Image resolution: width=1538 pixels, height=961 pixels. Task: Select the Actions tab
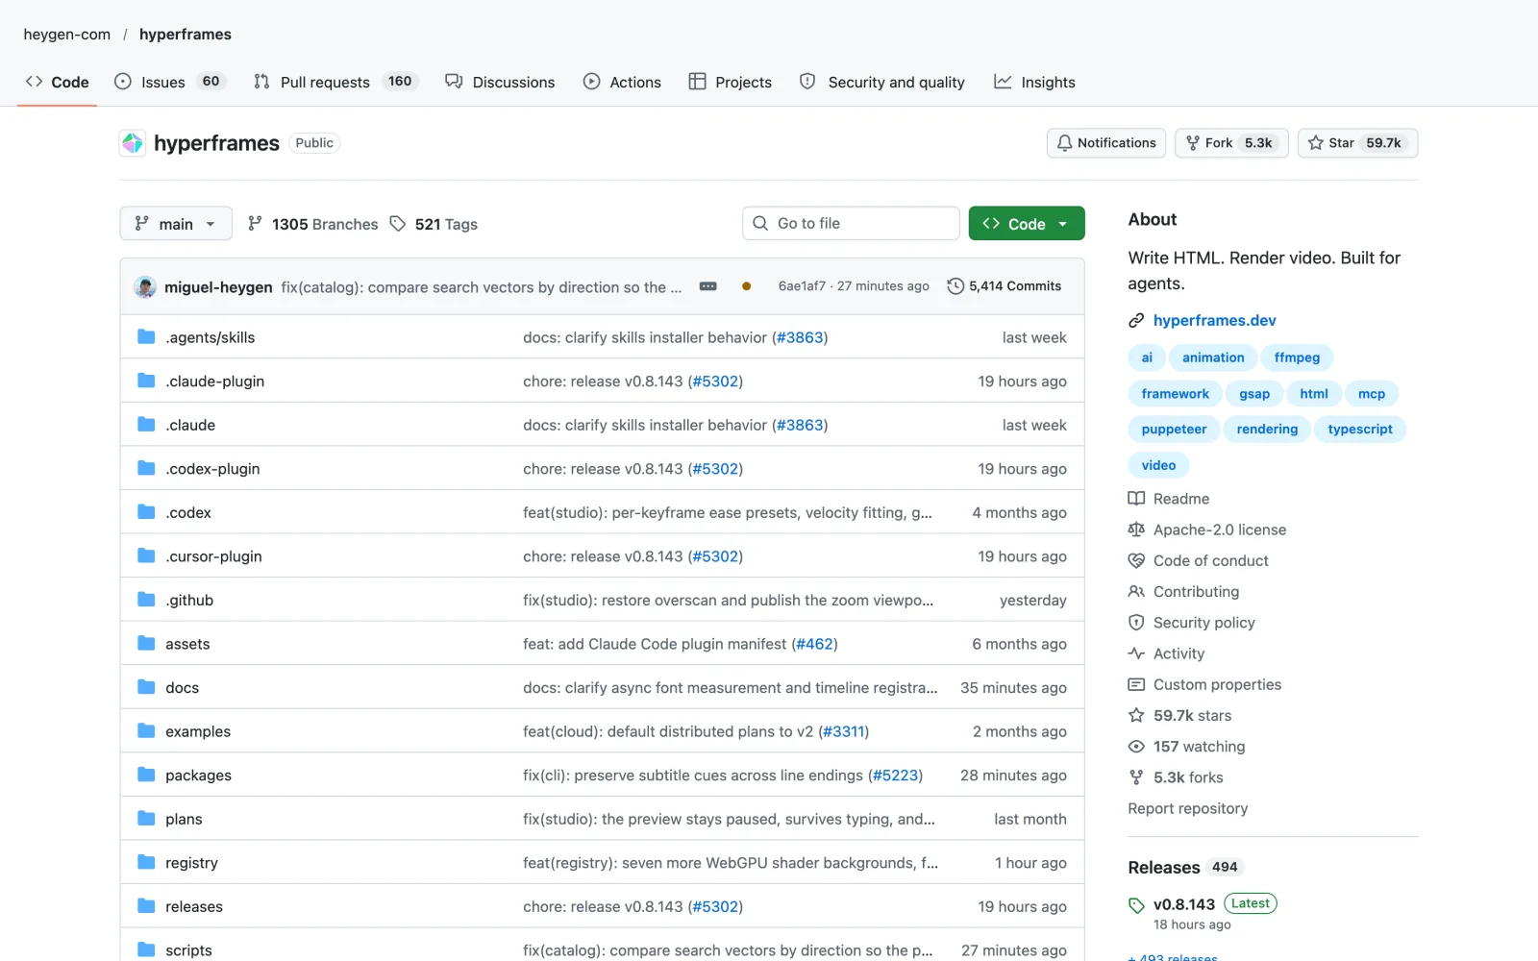tap(622, 82)
